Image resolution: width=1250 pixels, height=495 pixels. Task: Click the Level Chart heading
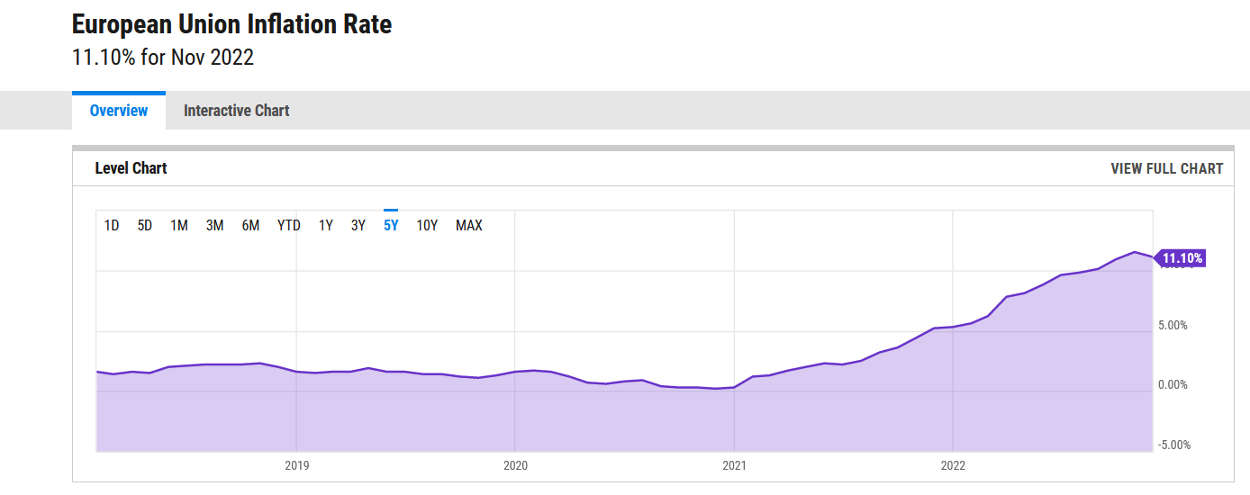point(131,168)
